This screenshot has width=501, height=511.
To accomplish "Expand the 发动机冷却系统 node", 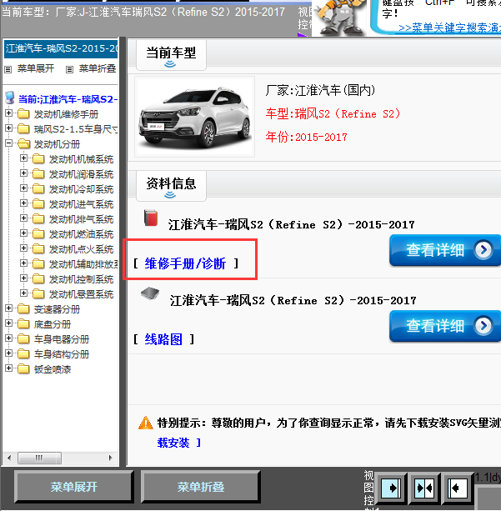I will pos(23,188).
